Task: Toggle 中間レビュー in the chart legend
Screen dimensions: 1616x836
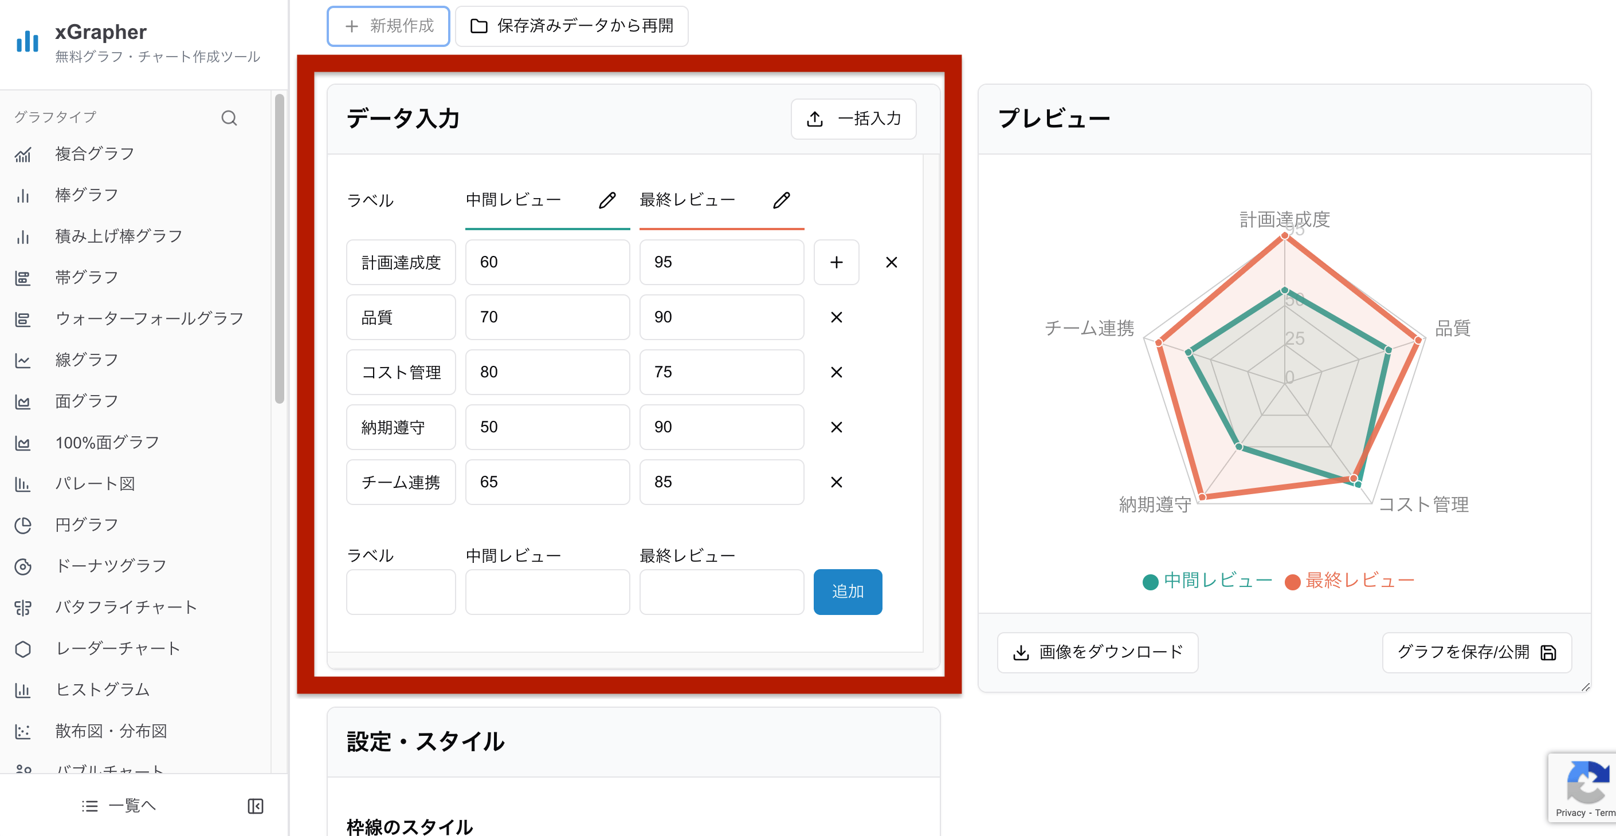Action: [1207, 580]
